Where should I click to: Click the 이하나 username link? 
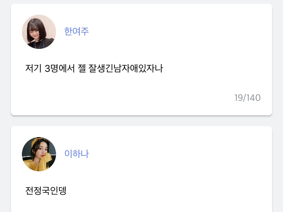click(x=77, y=154)
